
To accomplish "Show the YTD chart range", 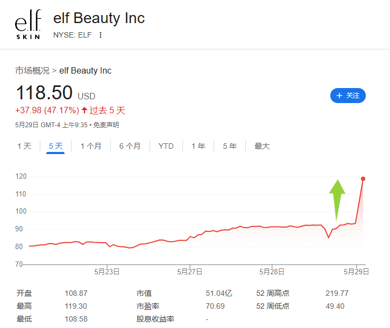I will click(166, 146).
